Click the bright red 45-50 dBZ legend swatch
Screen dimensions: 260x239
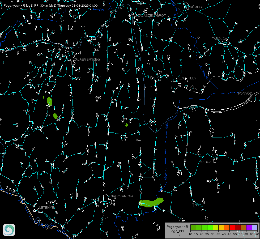[x=232, y=227]
